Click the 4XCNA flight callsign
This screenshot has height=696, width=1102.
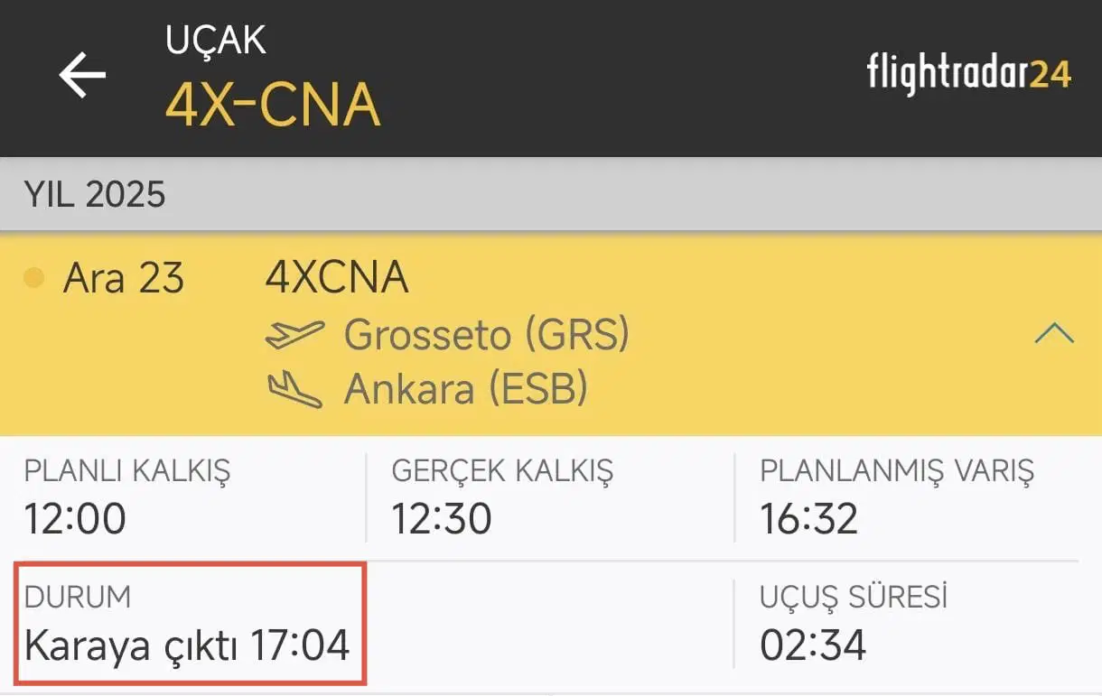[337, 278]
